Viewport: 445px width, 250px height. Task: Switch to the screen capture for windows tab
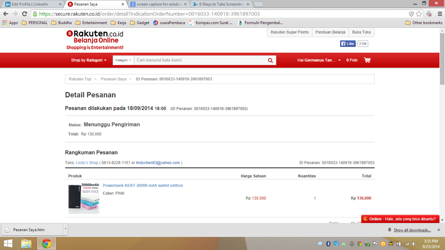(159, 4)
